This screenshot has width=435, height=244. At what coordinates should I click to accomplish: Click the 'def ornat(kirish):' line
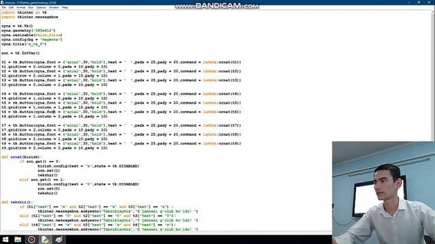22,157
